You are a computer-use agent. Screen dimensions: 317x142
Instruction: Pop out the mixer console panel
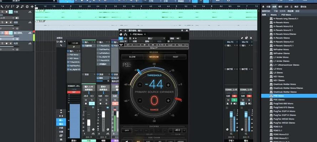246,38
